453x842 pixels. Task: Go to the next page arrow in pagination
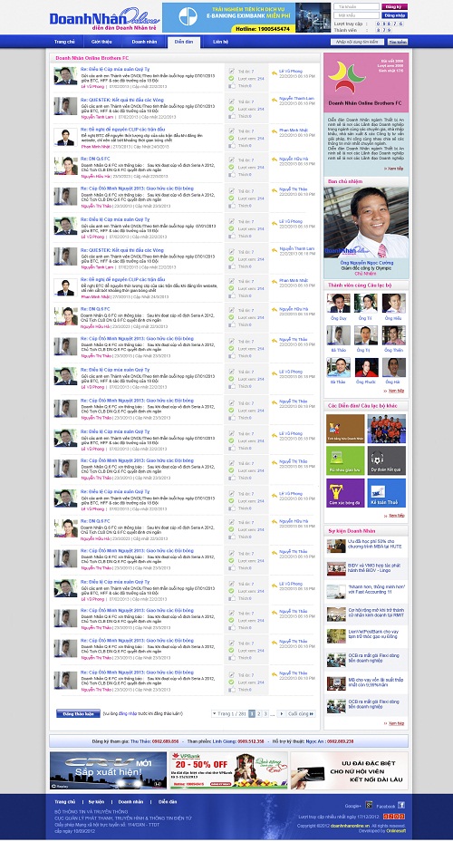pyautogui.click(x=281, y=713)
